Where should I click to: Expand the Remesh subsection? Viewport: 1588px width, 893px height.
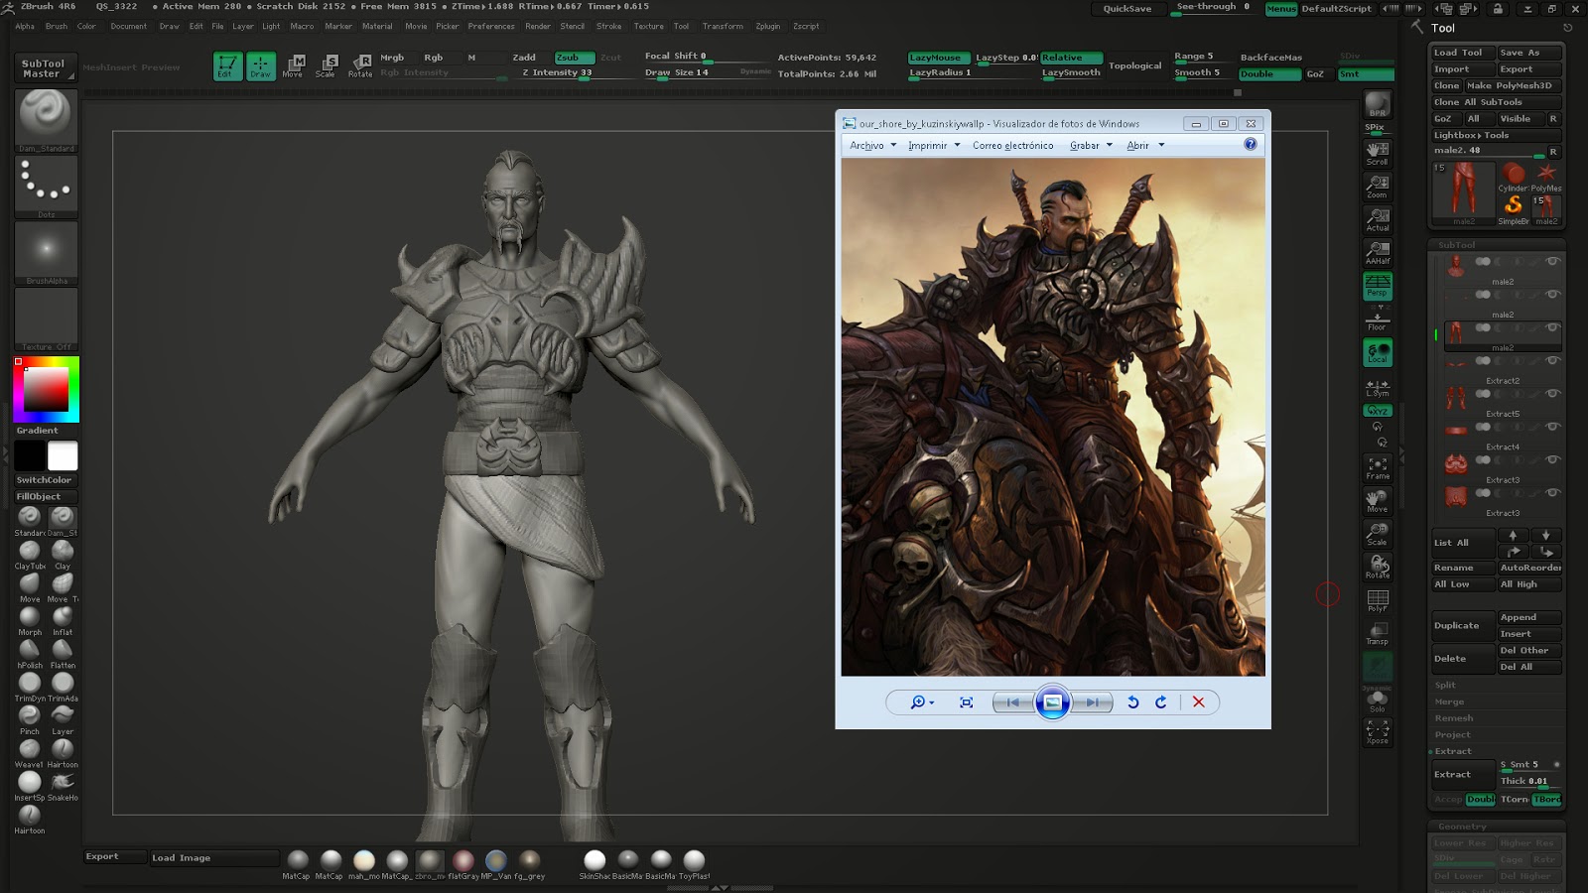pyautogui.click(x=1454, y=718)
